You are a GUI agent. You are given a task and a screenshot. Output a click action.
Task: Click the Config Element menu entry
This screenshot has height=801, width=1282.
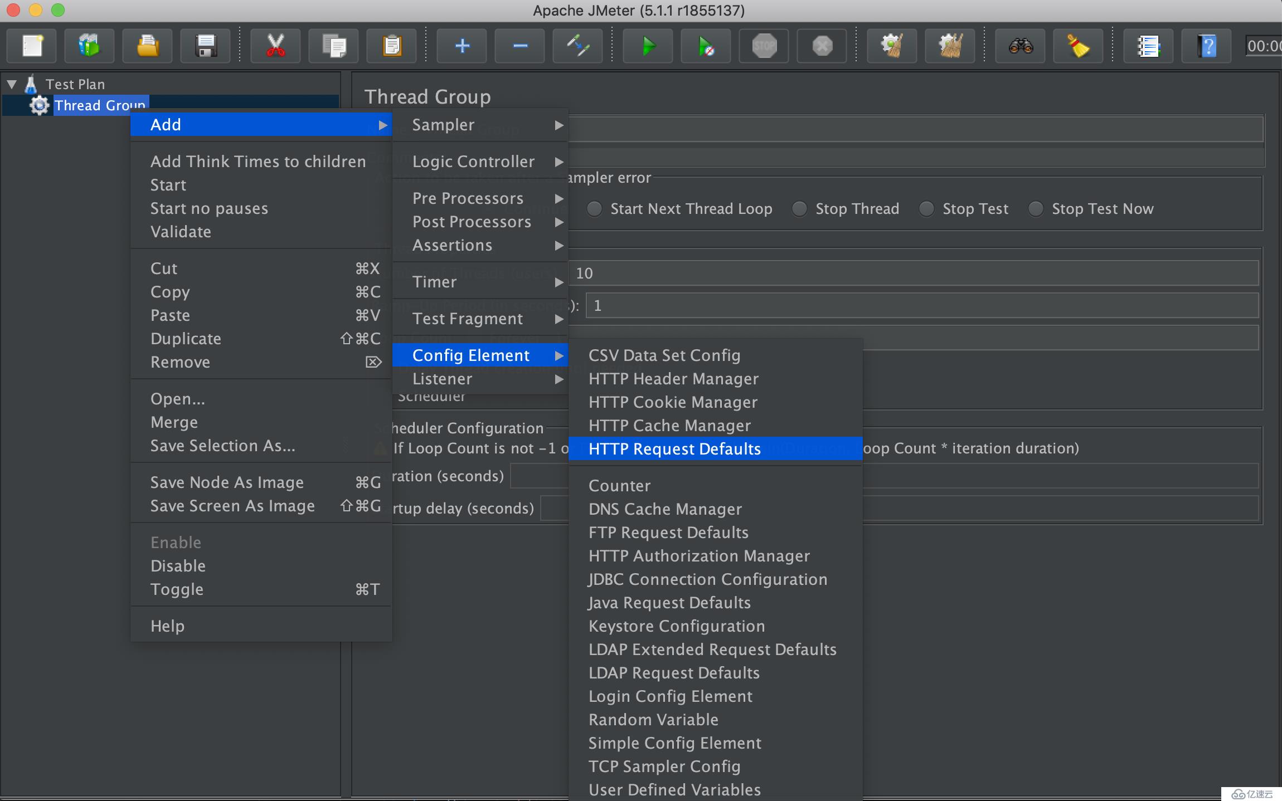click(x=480, y=355)
